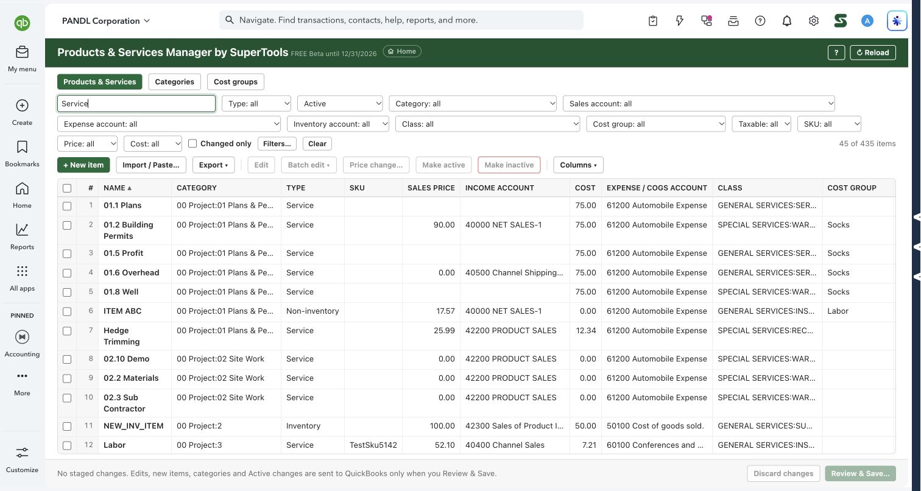Click the Reload button
Image resolution: width=921 pixels, height=491 pixels.
coord(873,52)
